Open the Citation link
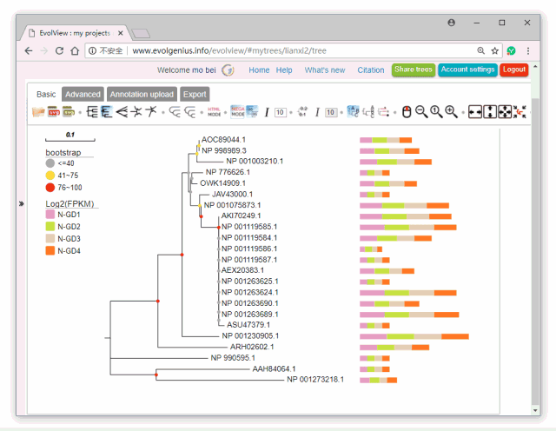 click(x=371, y=70)
